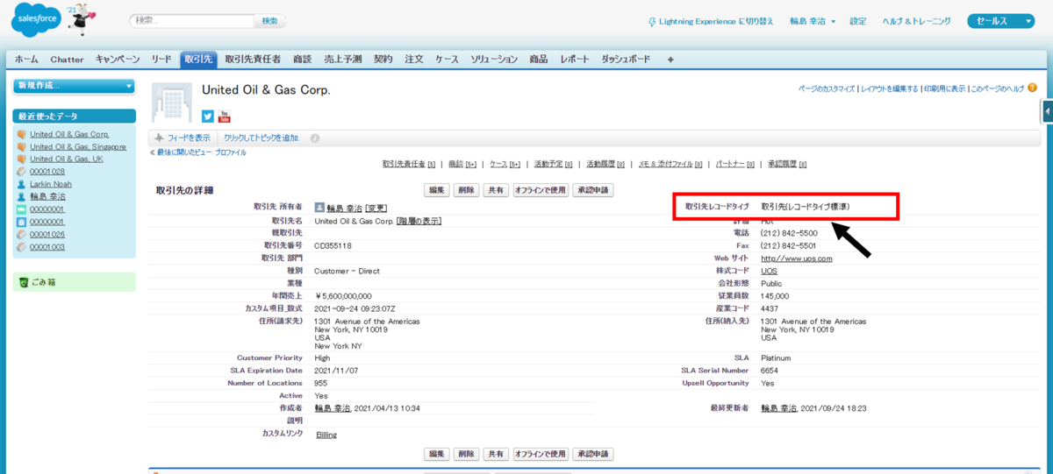This screenshot has height=474, width=1053.
Task: Click the person icon next to Larkin Noah
Action: click(x=22, y=184)
